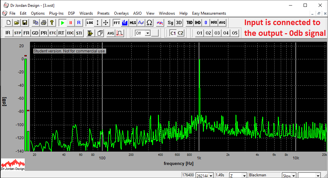Select overlay 03
This screenshot has width=328, height=178.
point(217,33)
